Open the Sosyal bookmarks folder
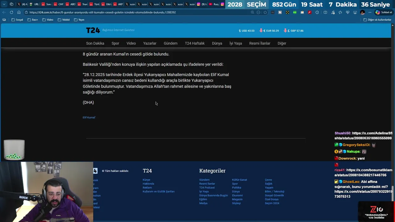 17,20
